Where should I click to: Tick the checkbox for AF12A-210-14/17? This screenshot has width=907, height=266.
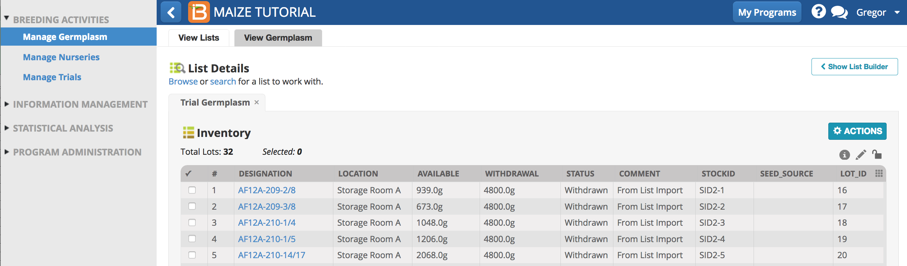pos(192,255)
